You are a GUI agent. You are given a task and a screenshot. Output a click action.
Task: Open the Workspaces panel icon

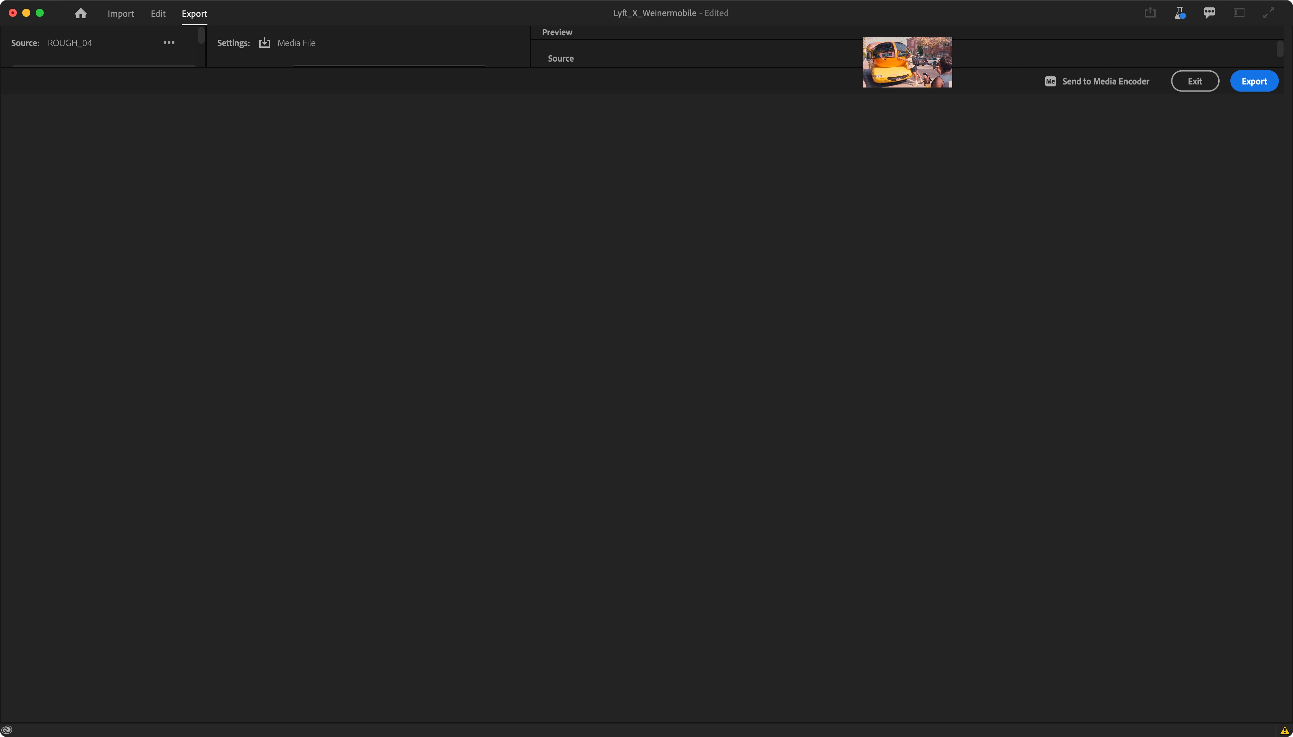[x=1239, y=13]
